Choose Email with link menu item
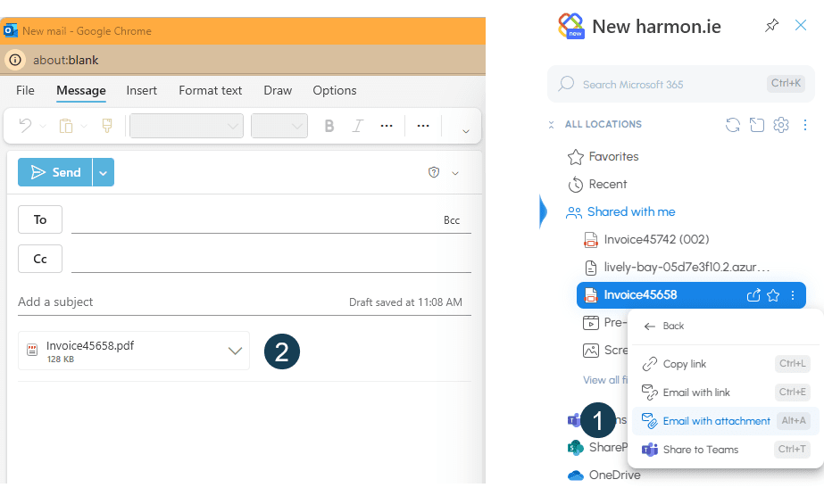This screenshot has width=824, height=496. point(726,393)
